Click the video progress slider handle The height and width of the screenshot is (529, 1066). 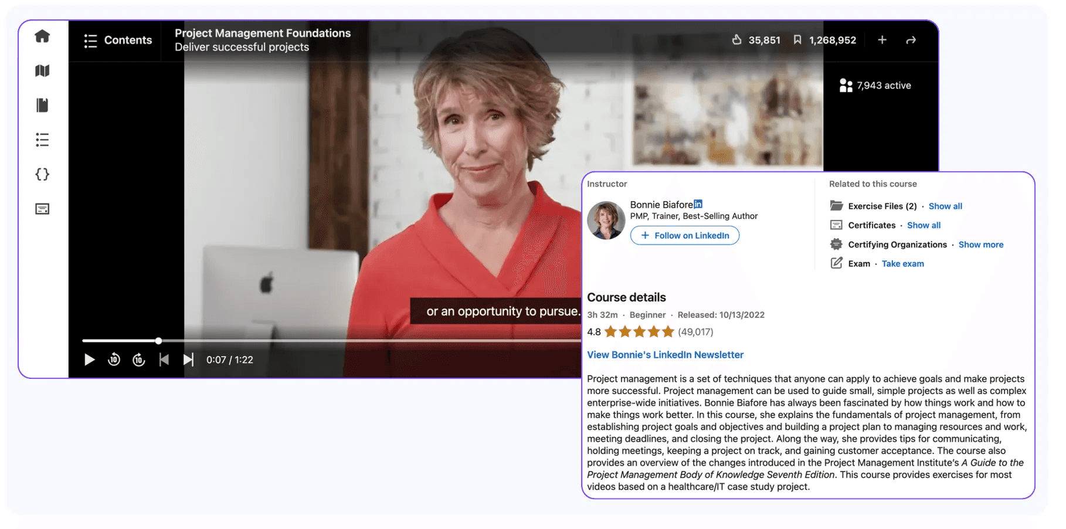click(x=158, y=341)
